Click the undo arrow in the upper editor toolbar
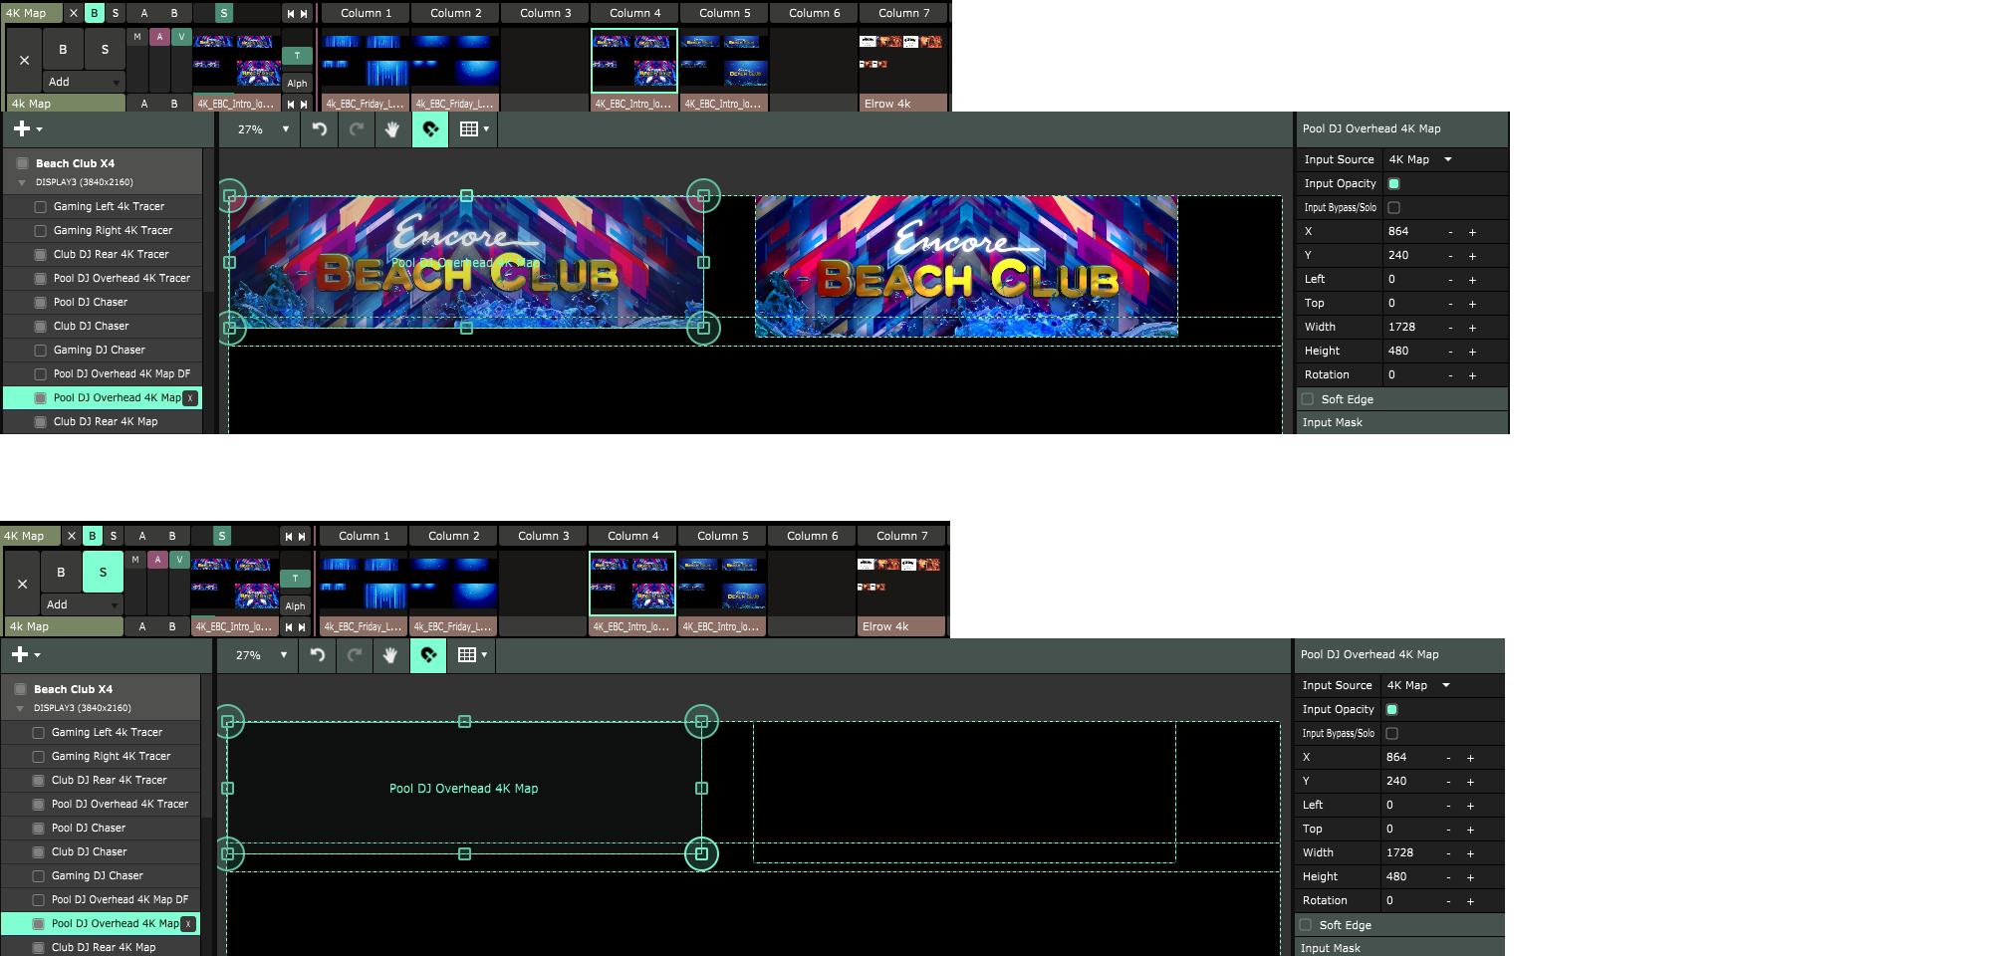Viewport: 1993px width, 956px height. (x=320, y=129)
